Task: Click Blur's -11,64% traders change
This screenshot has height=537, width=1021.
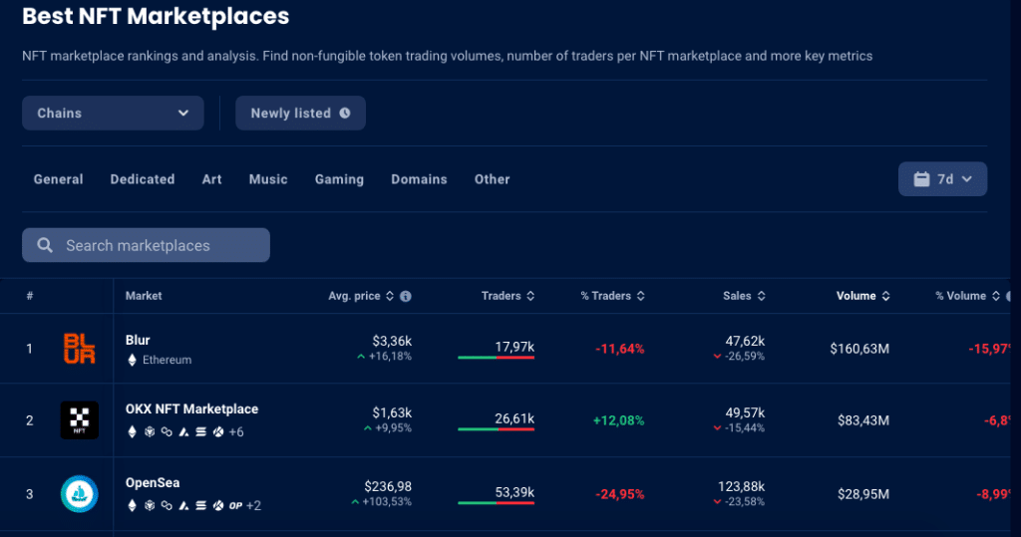Action: coord(620,349)
